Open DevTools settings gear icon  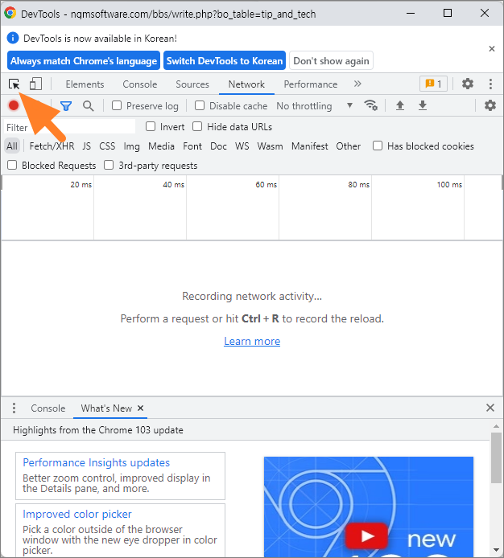(468, 84)
